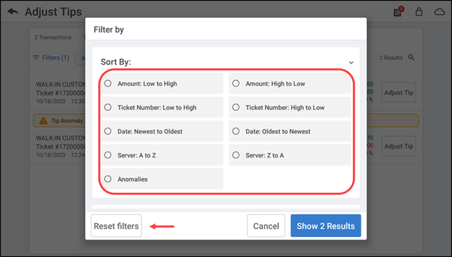Go back using the Adjust Tips arrow
This screenshot has width=452, height=257.
click(13, 12)
